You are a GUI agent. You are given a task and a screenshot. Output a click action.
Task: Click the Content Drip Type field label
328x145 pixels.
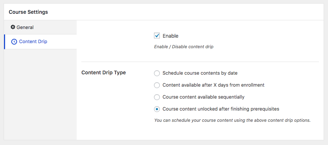[104, 72]
